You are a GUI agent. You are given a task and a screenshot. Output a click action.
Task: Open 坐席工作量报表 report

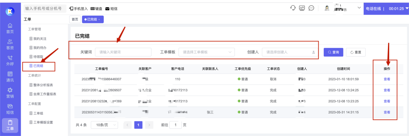coord(43,94)
